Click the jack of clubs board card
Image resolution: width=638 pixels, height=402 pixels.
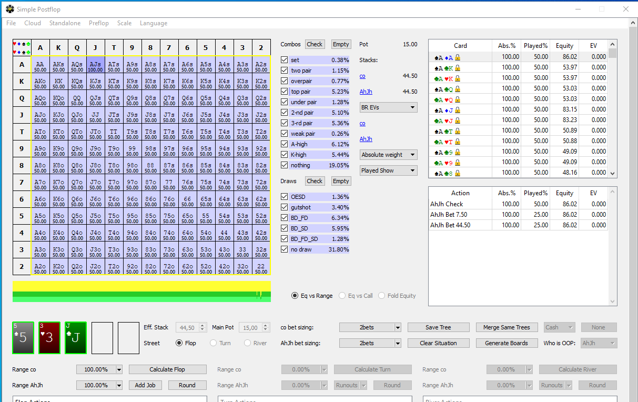pyautogui.click(x=76, y=338)
